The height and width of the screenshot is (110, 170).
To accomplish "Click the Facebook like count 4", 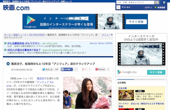I will pos(76,69).
